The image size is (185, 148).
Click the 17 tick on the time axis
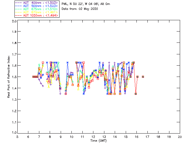pos(147,137)
